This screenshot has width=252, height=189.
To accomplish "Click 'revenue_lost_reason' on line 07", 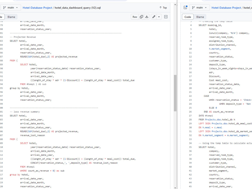I will [x=33, y=135].
